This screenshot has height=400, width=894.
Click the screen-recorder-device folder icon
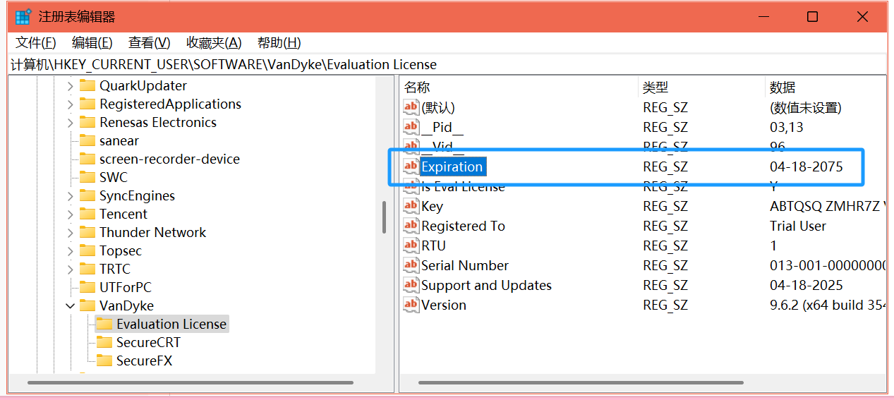[87, 159]
